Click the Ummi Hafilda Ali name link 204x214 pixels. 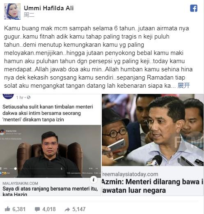point(48,8)
